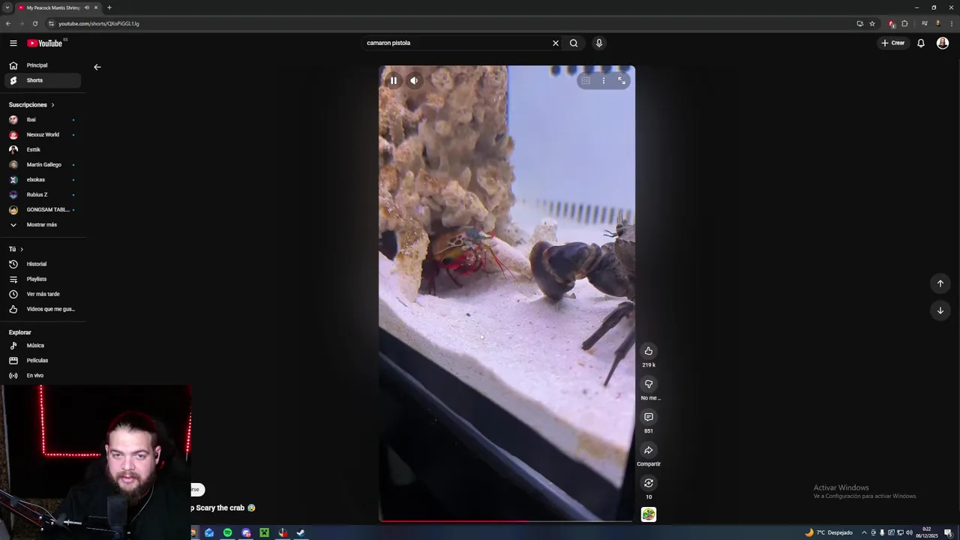960x540 pixels.
Task: Install app icon in the address bar
Action: coord(859,23)
